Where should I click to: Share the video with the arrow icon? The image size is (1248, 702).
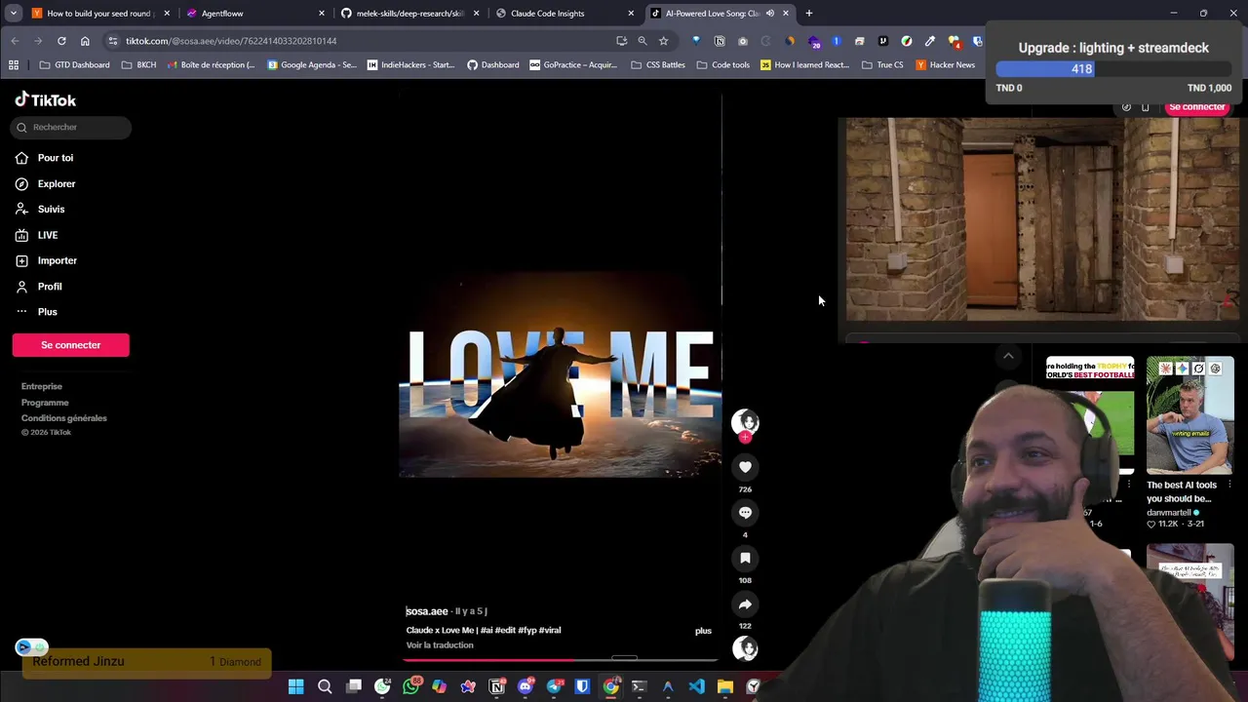pos(745,604)
